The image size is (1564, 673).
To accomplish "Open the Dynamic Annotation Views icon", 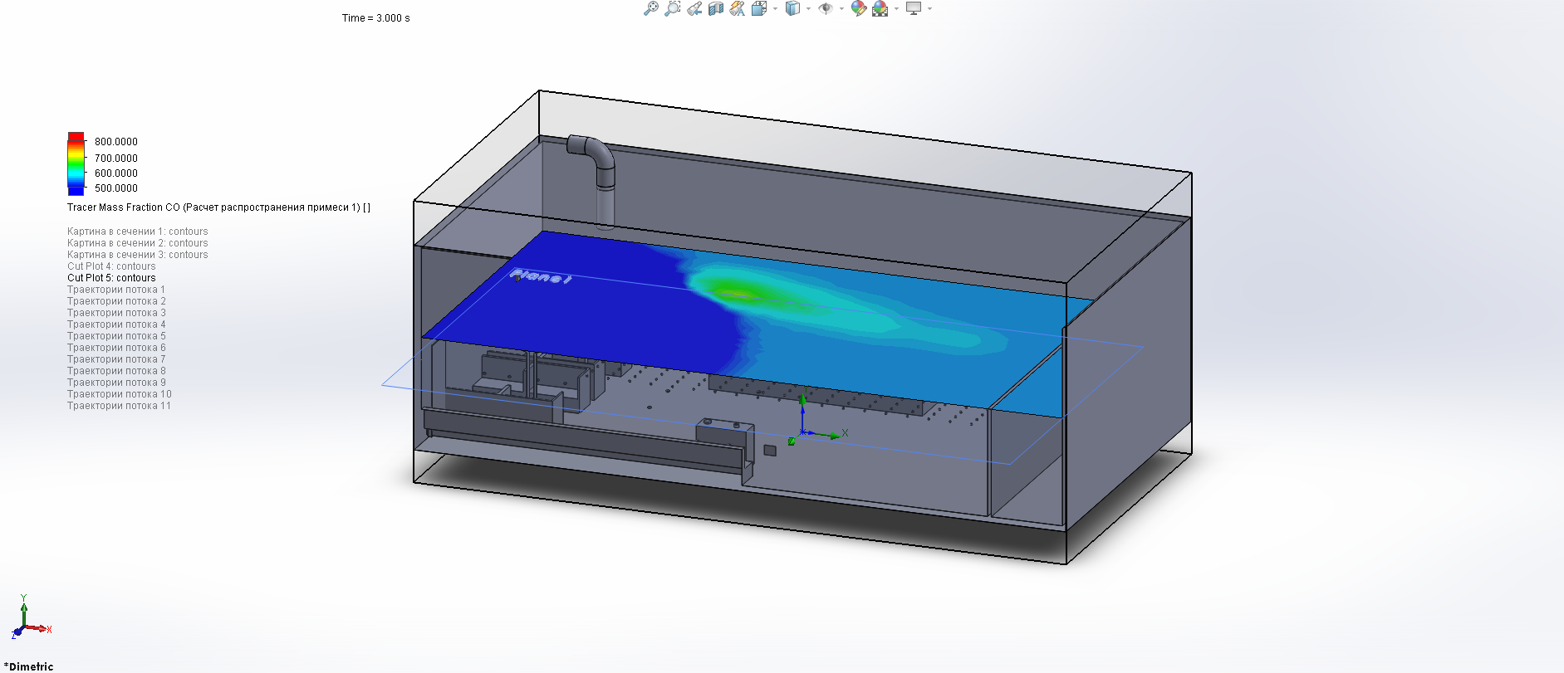I will tap(738, 8).
